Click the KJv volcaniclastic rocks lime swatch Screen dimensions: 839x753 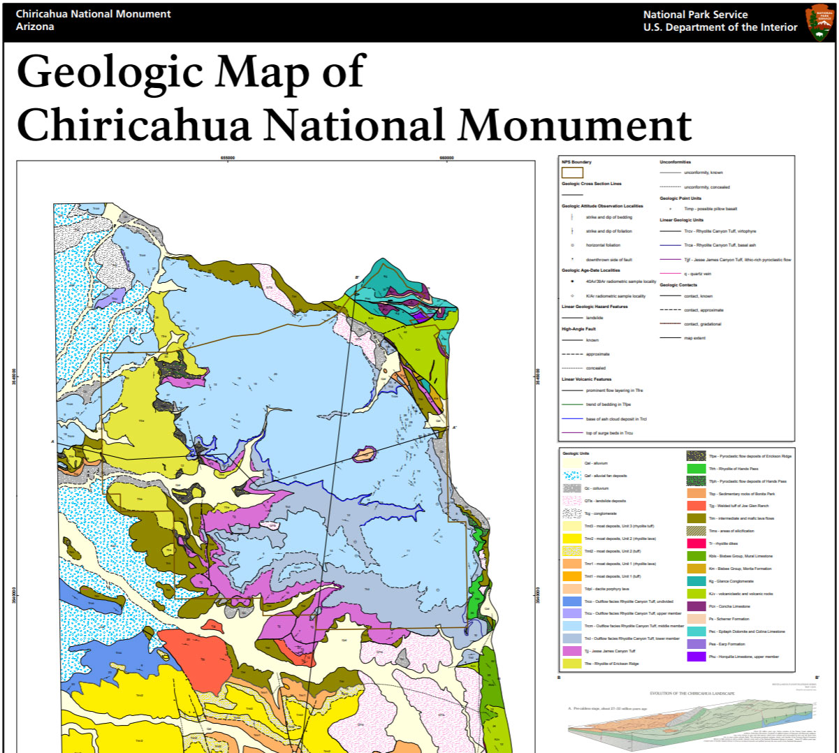coord(696,594)
